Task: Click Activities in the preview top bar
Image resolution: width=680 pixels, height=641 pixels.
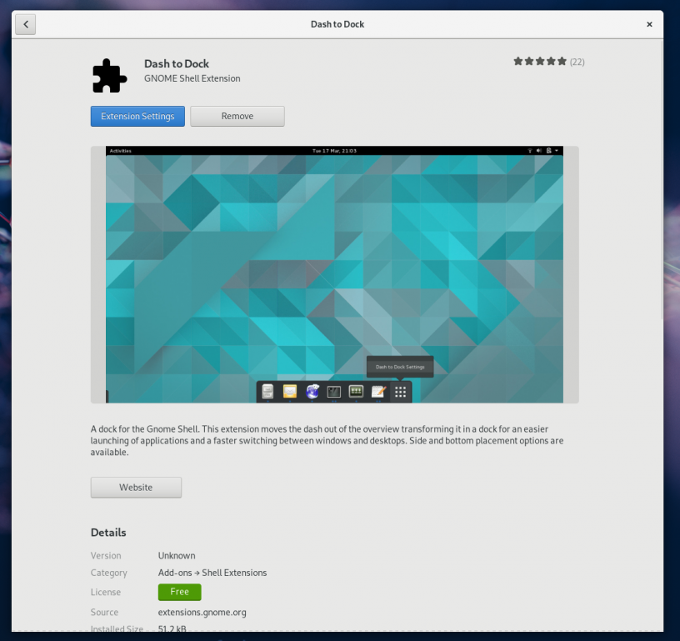Action: tap(120, 150)
